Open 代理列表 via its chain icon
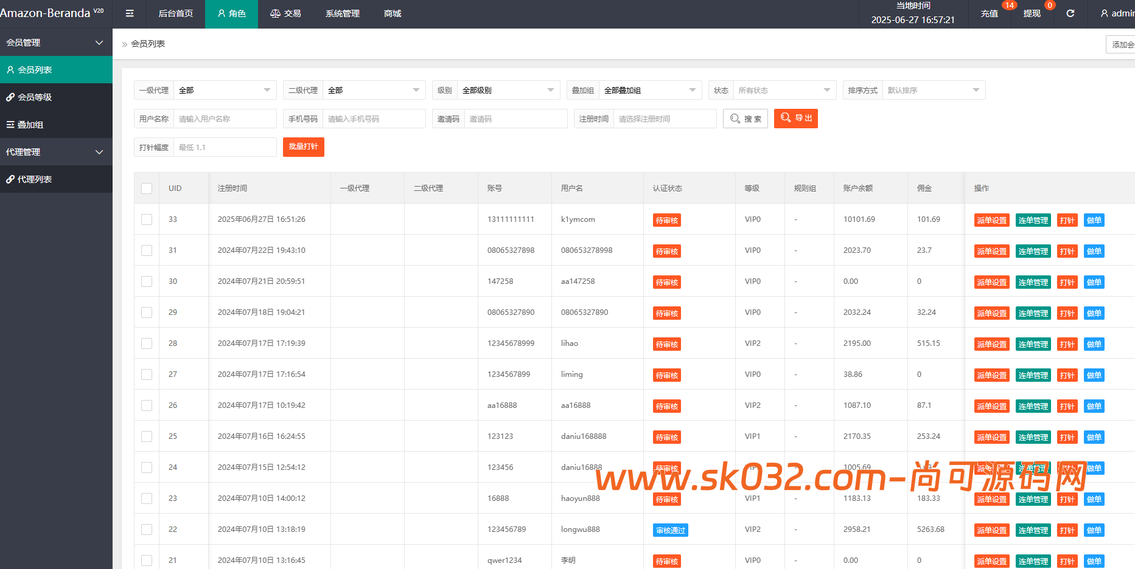The width and height of the screenshot is (1135, 569). 11,179
